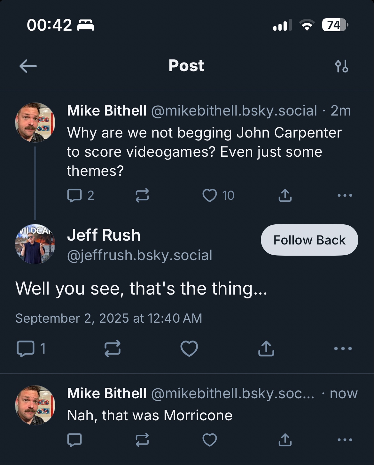Open thread preferences settings icon
The height and width of the screenshot is (465, 374).
point(342,66)
